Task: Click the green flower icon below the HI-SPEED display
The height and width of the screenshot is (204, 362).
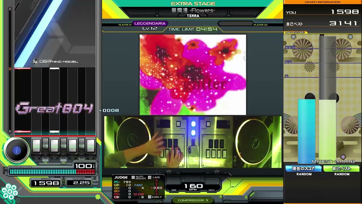Action: pos(98,196)
